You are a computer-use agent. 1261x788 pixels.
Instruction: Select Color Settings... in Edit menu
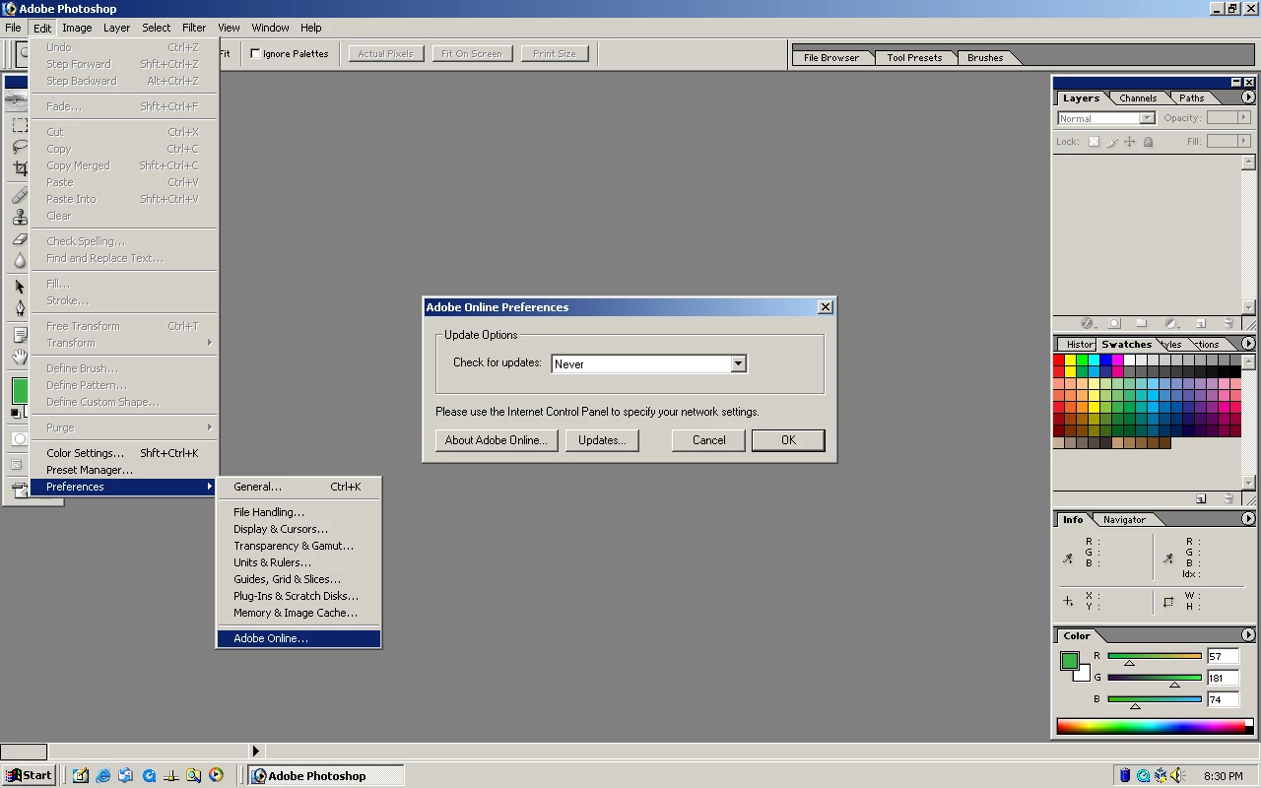click(x=124, y=453)
